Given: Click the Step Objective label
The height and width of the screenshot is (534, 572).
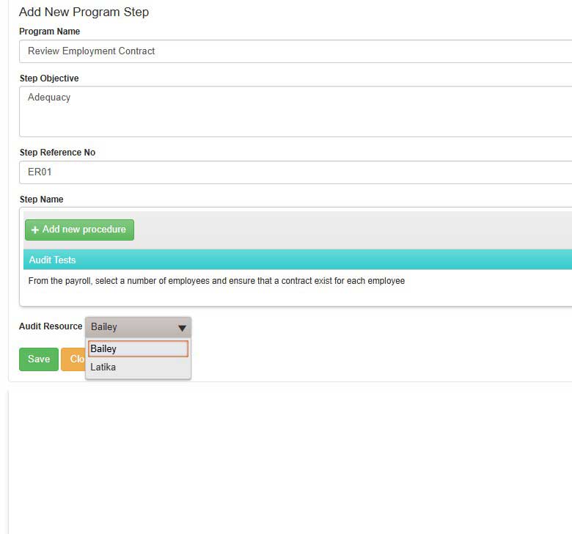Looking at the screenshot, I should [49, 78].
